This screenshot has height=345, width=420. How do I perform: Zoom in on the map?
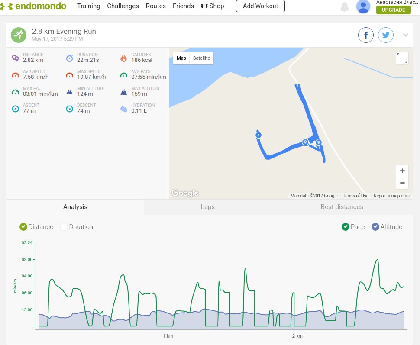402,171
